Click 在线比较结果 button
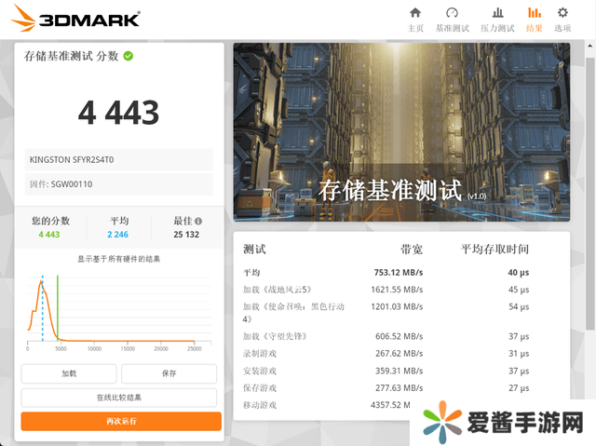596x446 pixels. tap(121, 398)
